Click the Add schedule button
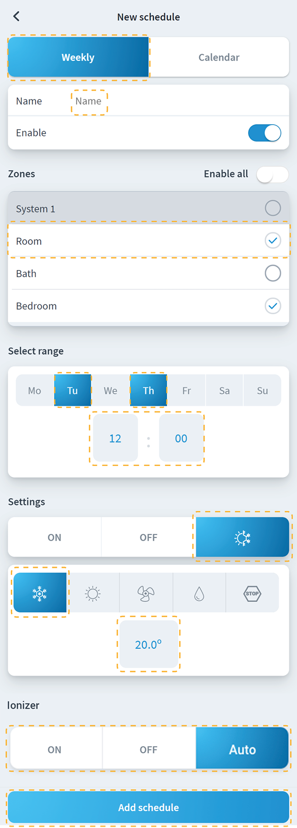The height and width of the screenshot is (828, 297). 148,807
